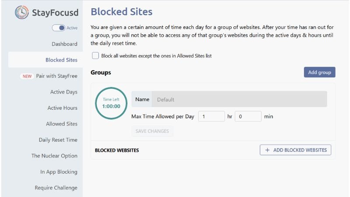Click the NEW badge beside StayFree
The height and width of the screenshot is (197, 350).
pos(27,76)
